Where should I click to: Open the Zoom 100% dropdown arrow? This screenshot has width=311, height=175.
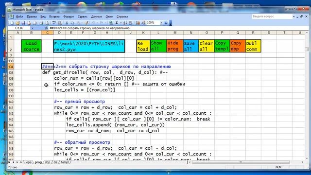[161, 23]
